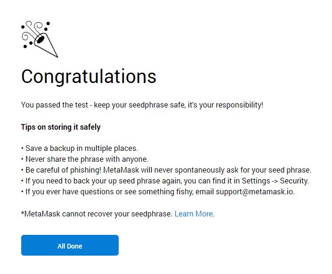
Task: Click 'keep your seedphrase safe' in first sentence
Action: coord(139,105)
